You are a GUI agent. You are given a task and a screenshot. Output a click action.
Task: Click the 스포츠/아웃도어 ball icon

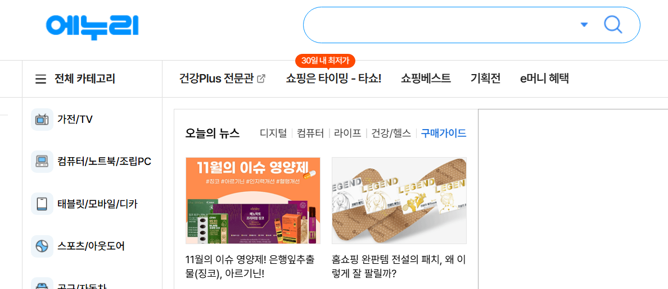click(42, 246)
